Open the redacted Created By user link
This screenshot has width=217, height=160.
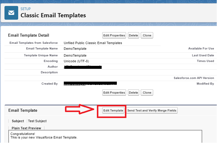(75, 84)
